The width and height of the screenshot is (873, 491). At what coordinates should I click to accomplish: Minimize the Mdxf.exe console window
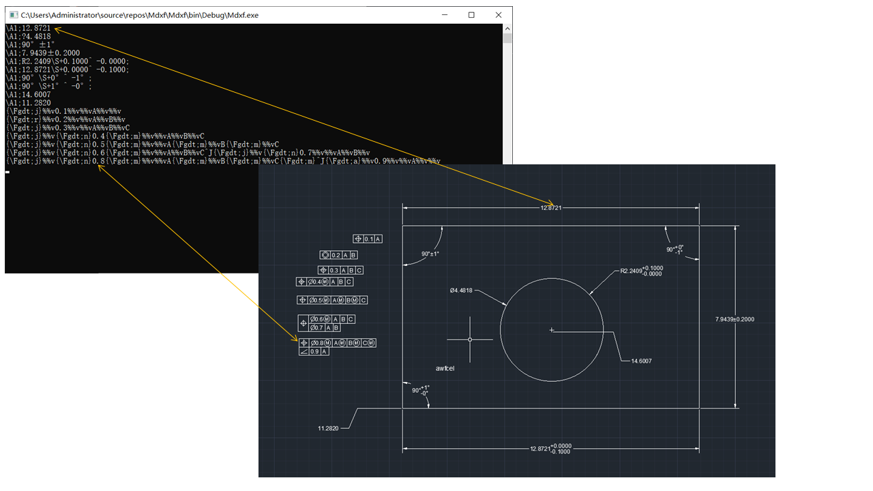[x=445, y=14]
